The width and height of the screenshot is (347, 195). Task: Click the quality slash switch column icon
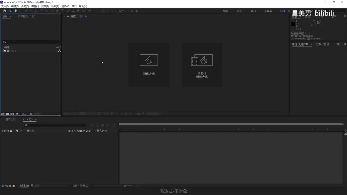75,131
